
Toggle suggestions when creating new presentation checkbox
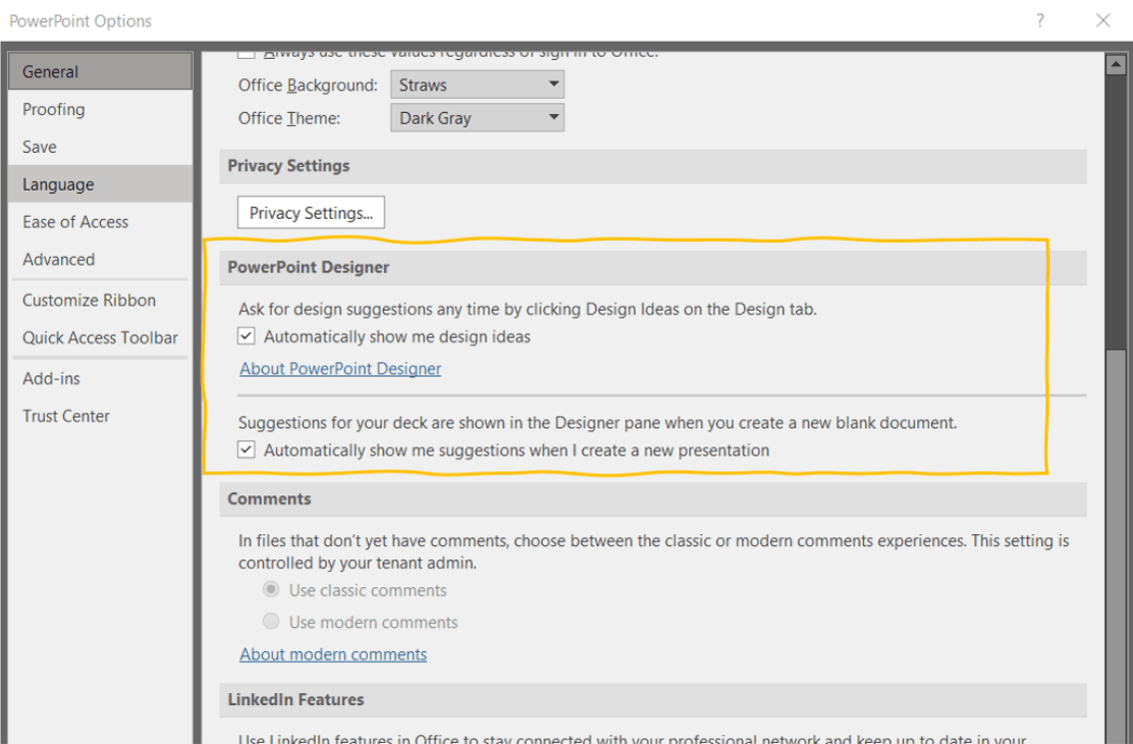(x=247, y=450)
